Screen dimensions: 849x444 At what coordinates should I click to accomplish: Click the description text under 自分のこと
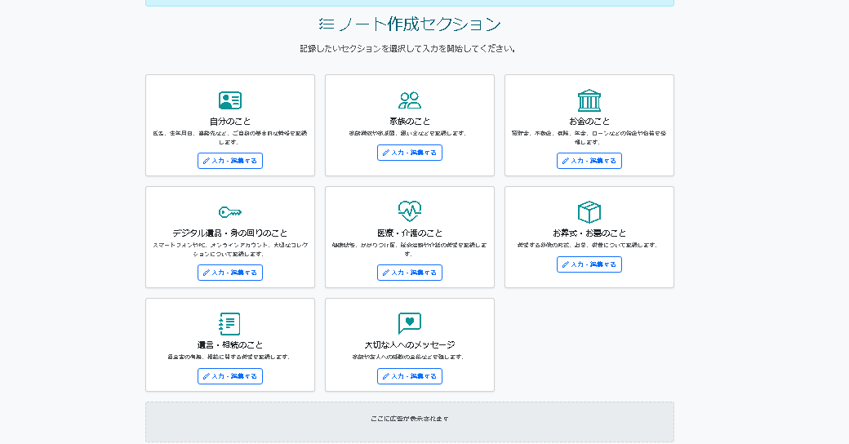230,138
